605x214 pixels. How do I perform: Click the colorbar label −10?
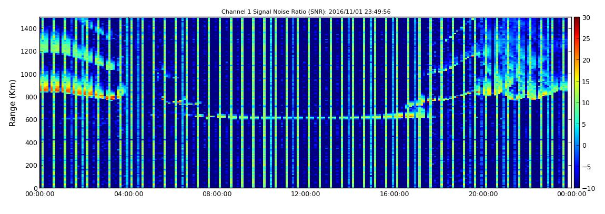(588, 188)
